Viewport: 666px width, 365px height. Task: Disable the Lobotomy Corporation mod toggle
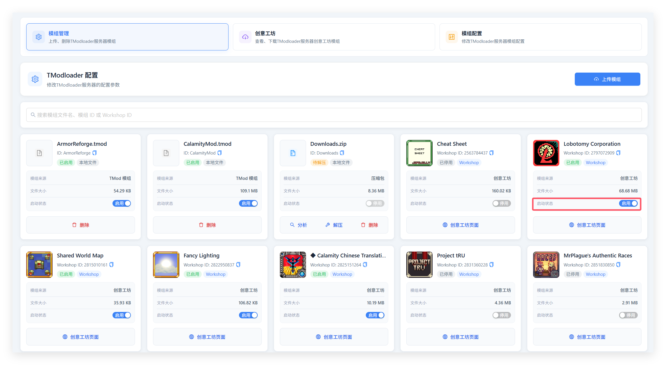(x=628, y=203)
